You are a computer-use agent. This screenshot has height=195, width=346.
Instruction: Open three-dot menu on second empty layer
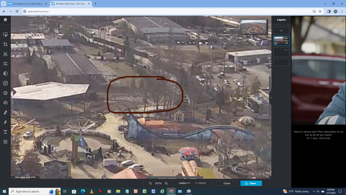pos(286,50)
